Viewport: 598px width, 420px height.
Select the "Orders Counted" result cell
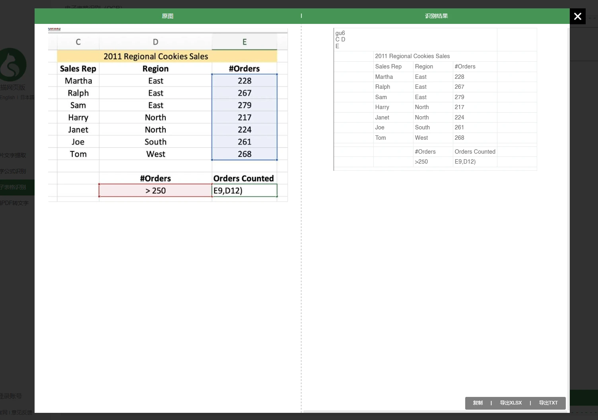pos(475,152)
